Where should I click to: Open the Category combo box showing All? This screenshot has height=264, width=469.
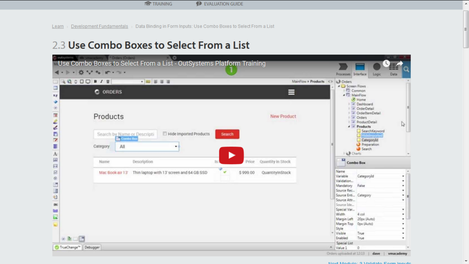click(x=147, y=146)
